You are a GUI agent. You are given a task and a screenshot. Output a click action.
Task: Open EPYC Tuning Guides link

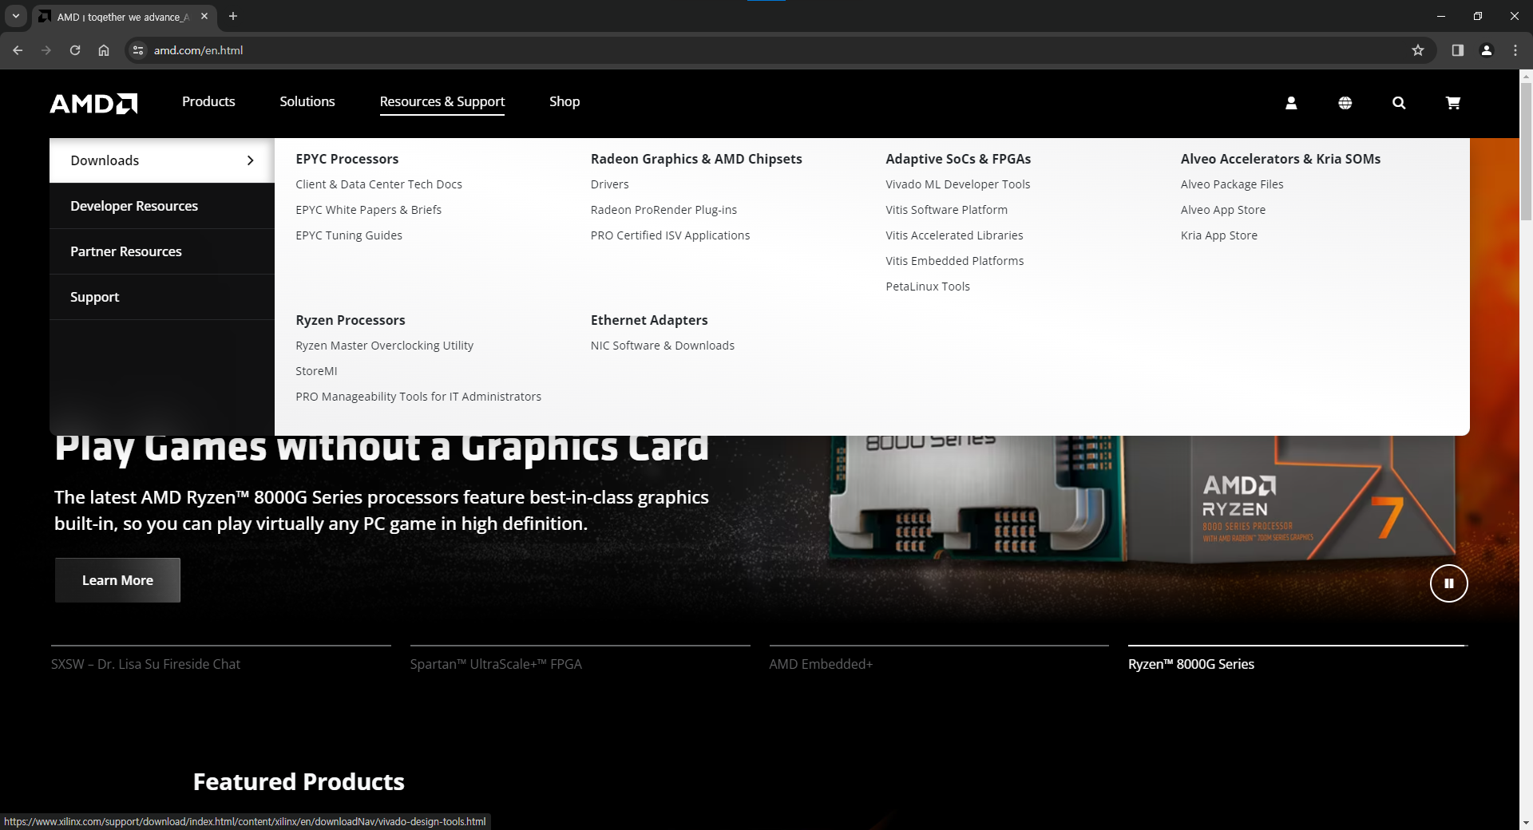pyautogui.click(x=349, y=235)
